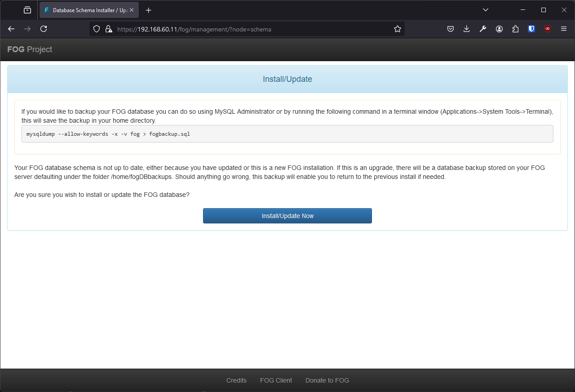Click the padlock site security icon
This screenshot has width=575, height=392.
click(108, 29)
